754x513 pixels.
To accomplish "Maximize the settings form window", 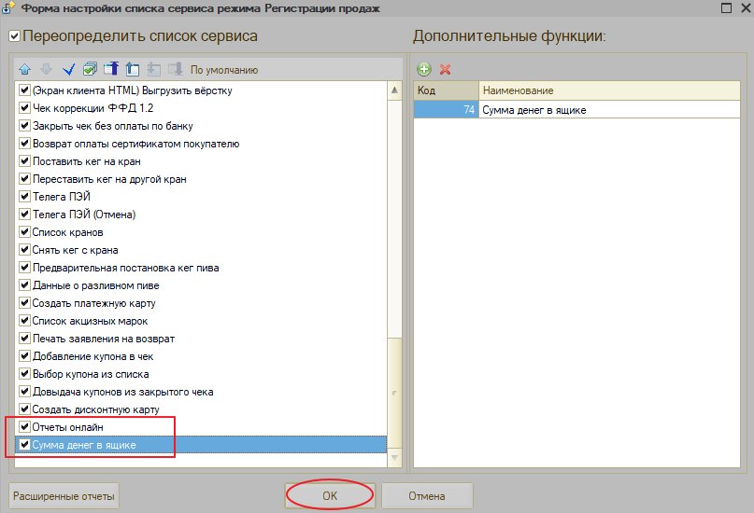I will click(727, 7).
